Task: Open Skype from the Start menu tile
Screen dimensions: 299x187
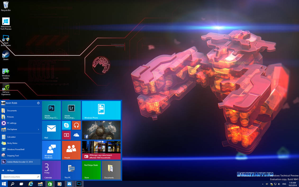Action: click(x=66, y=125)
